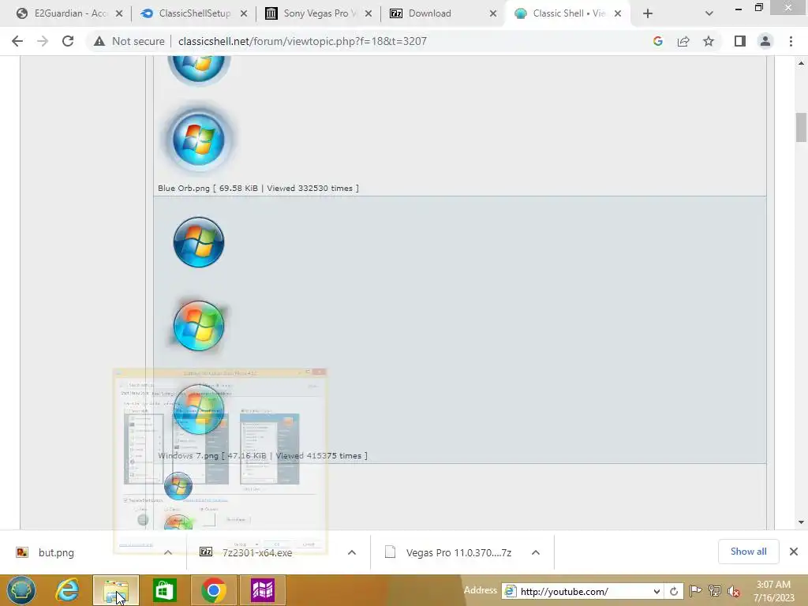Viewport: 808px width, 606px height.
Task: Reload the current Classic Shell page
Action: [x=68, y=41]
